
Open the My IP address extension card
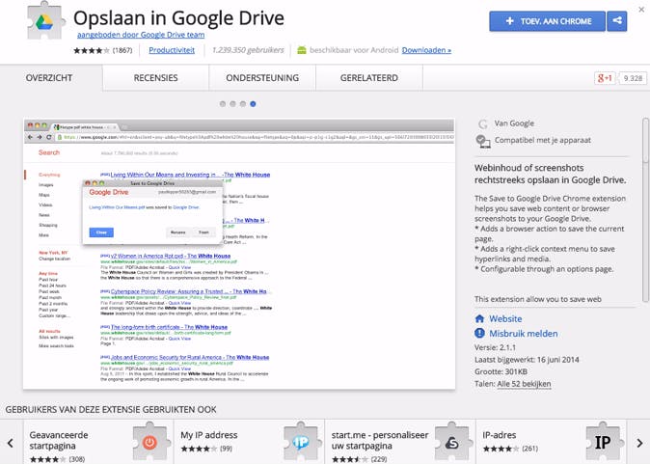pos(249,442)
